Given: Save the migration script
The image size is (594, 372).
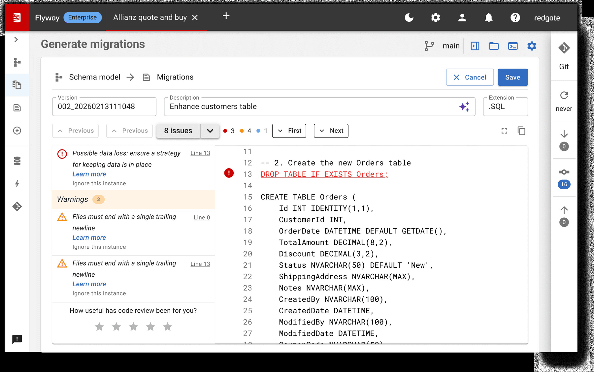Looking at the screenshot, I should pyautogui.click(x=513, y=77).
